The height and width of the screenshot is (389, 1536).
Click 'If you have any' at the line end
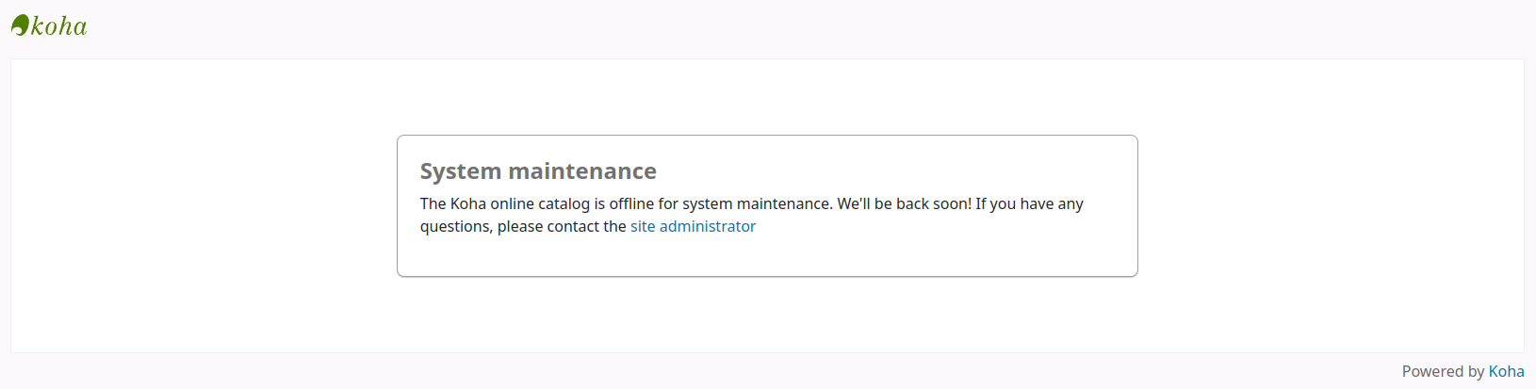coord(1029,203)
